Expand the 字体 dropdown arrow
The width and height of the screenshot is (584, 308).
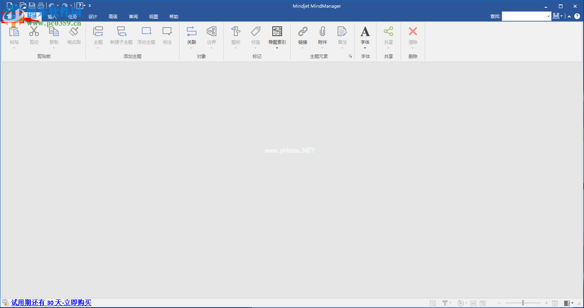tap(365, 48)
